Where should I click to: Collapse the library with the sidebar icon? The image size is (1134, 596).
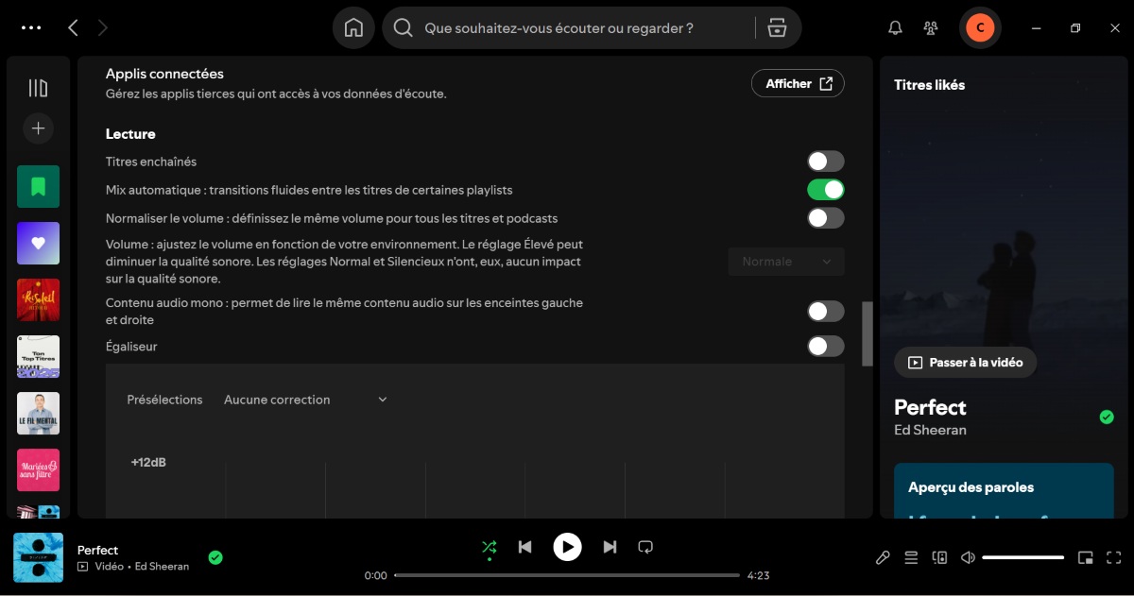(38, 87)
